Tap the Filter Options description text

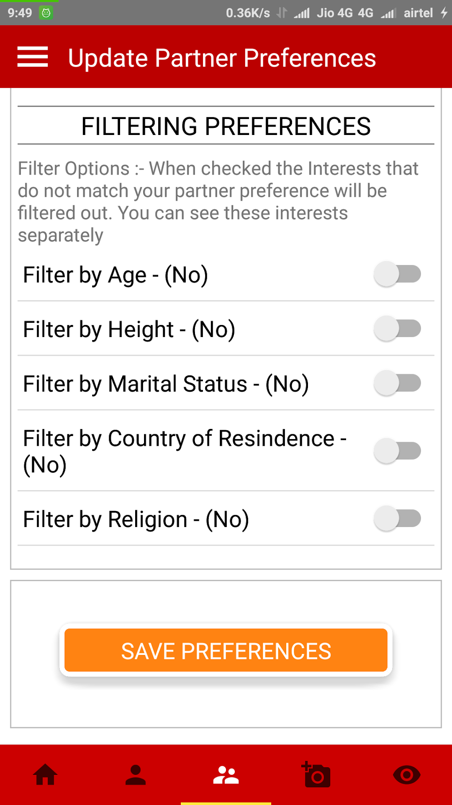[x=218, y=202]
